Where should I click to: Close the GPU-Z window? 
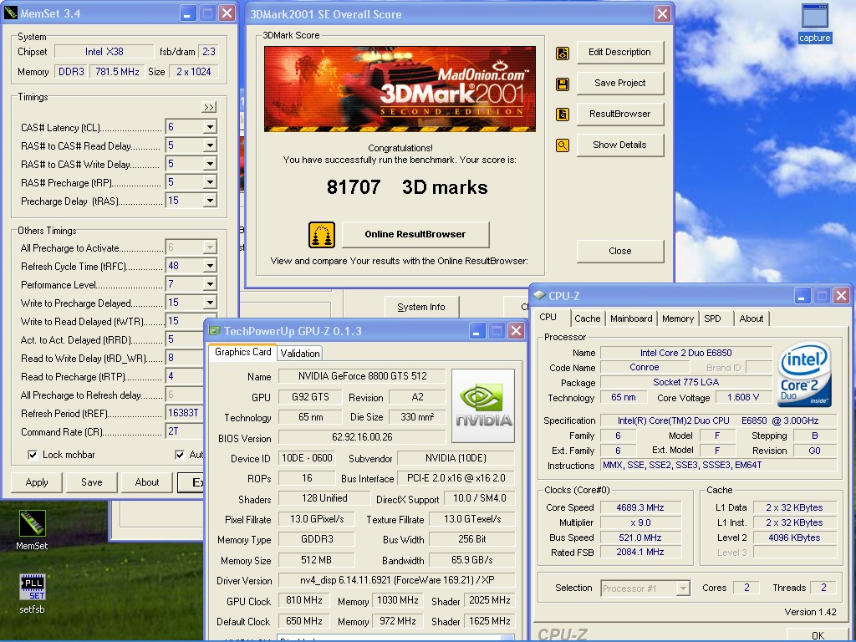[516, 331]
